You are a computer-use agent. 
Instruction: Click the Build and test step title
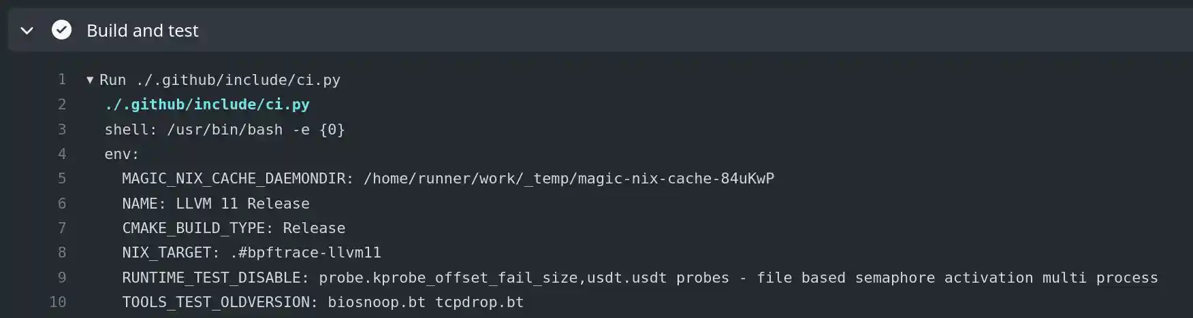coord(142,31)
